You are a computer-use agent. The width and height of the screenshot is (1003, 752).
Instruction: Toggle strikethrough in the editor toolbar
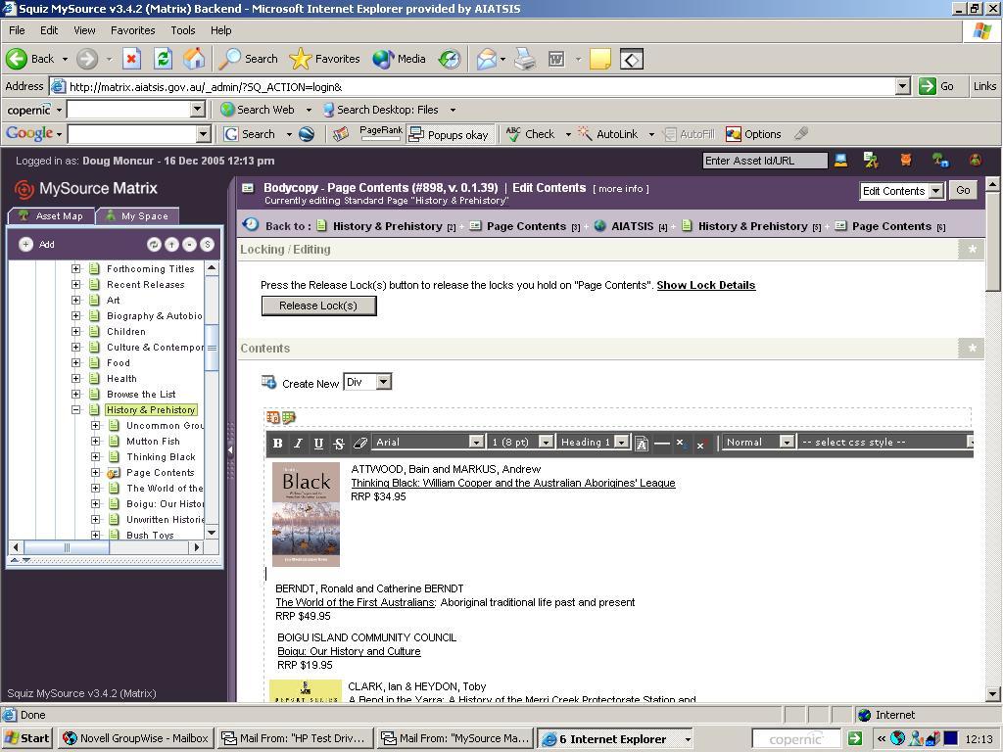339,443
